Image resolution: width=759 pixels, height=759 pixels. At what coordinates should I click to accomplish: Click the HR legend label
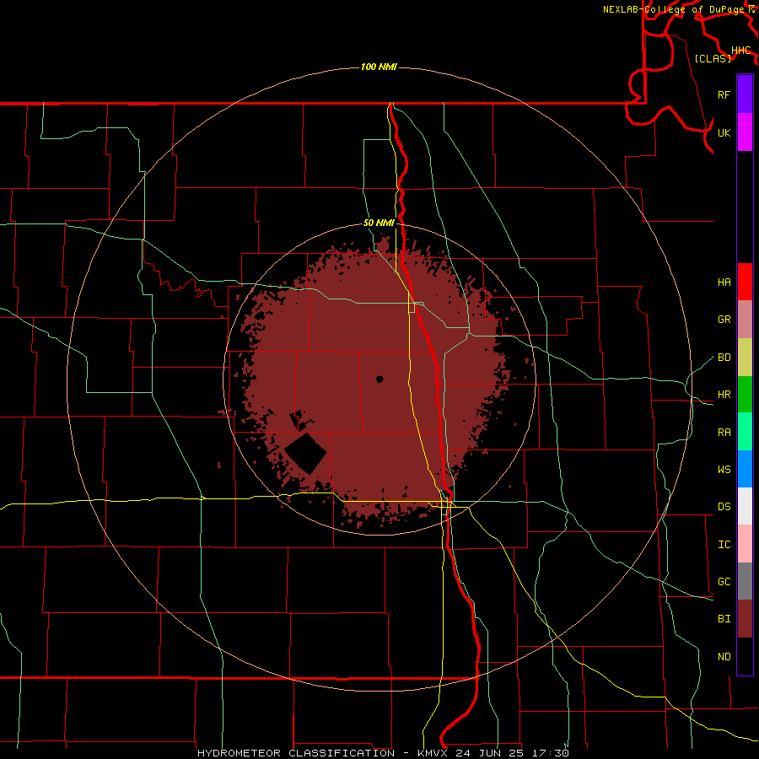tap(724, 395)
